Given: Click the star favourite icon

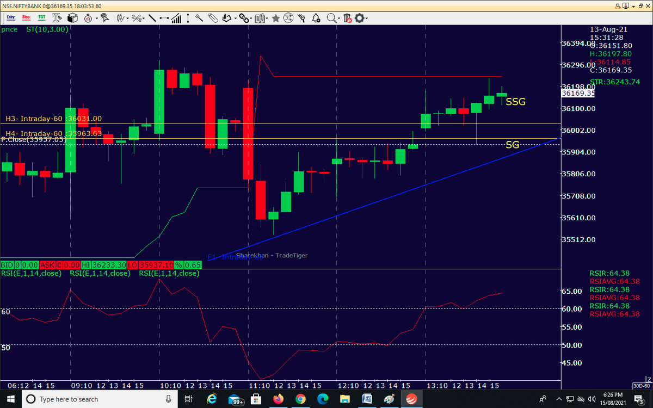Looking at the screenshot, I should tap(275, 18).
